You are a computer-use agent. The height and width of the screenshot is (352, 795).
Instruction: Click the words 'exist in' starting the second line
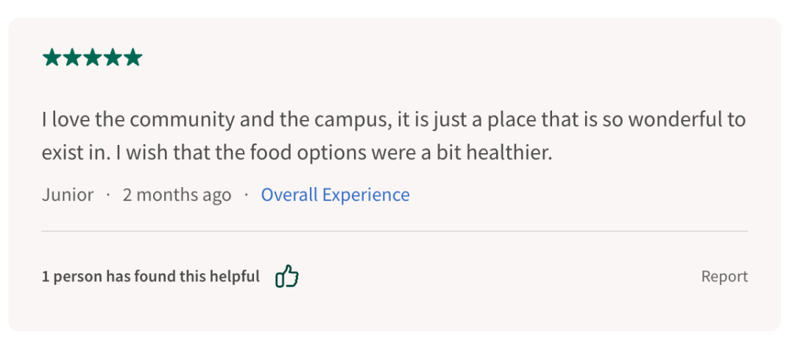[x=76, y=153]
